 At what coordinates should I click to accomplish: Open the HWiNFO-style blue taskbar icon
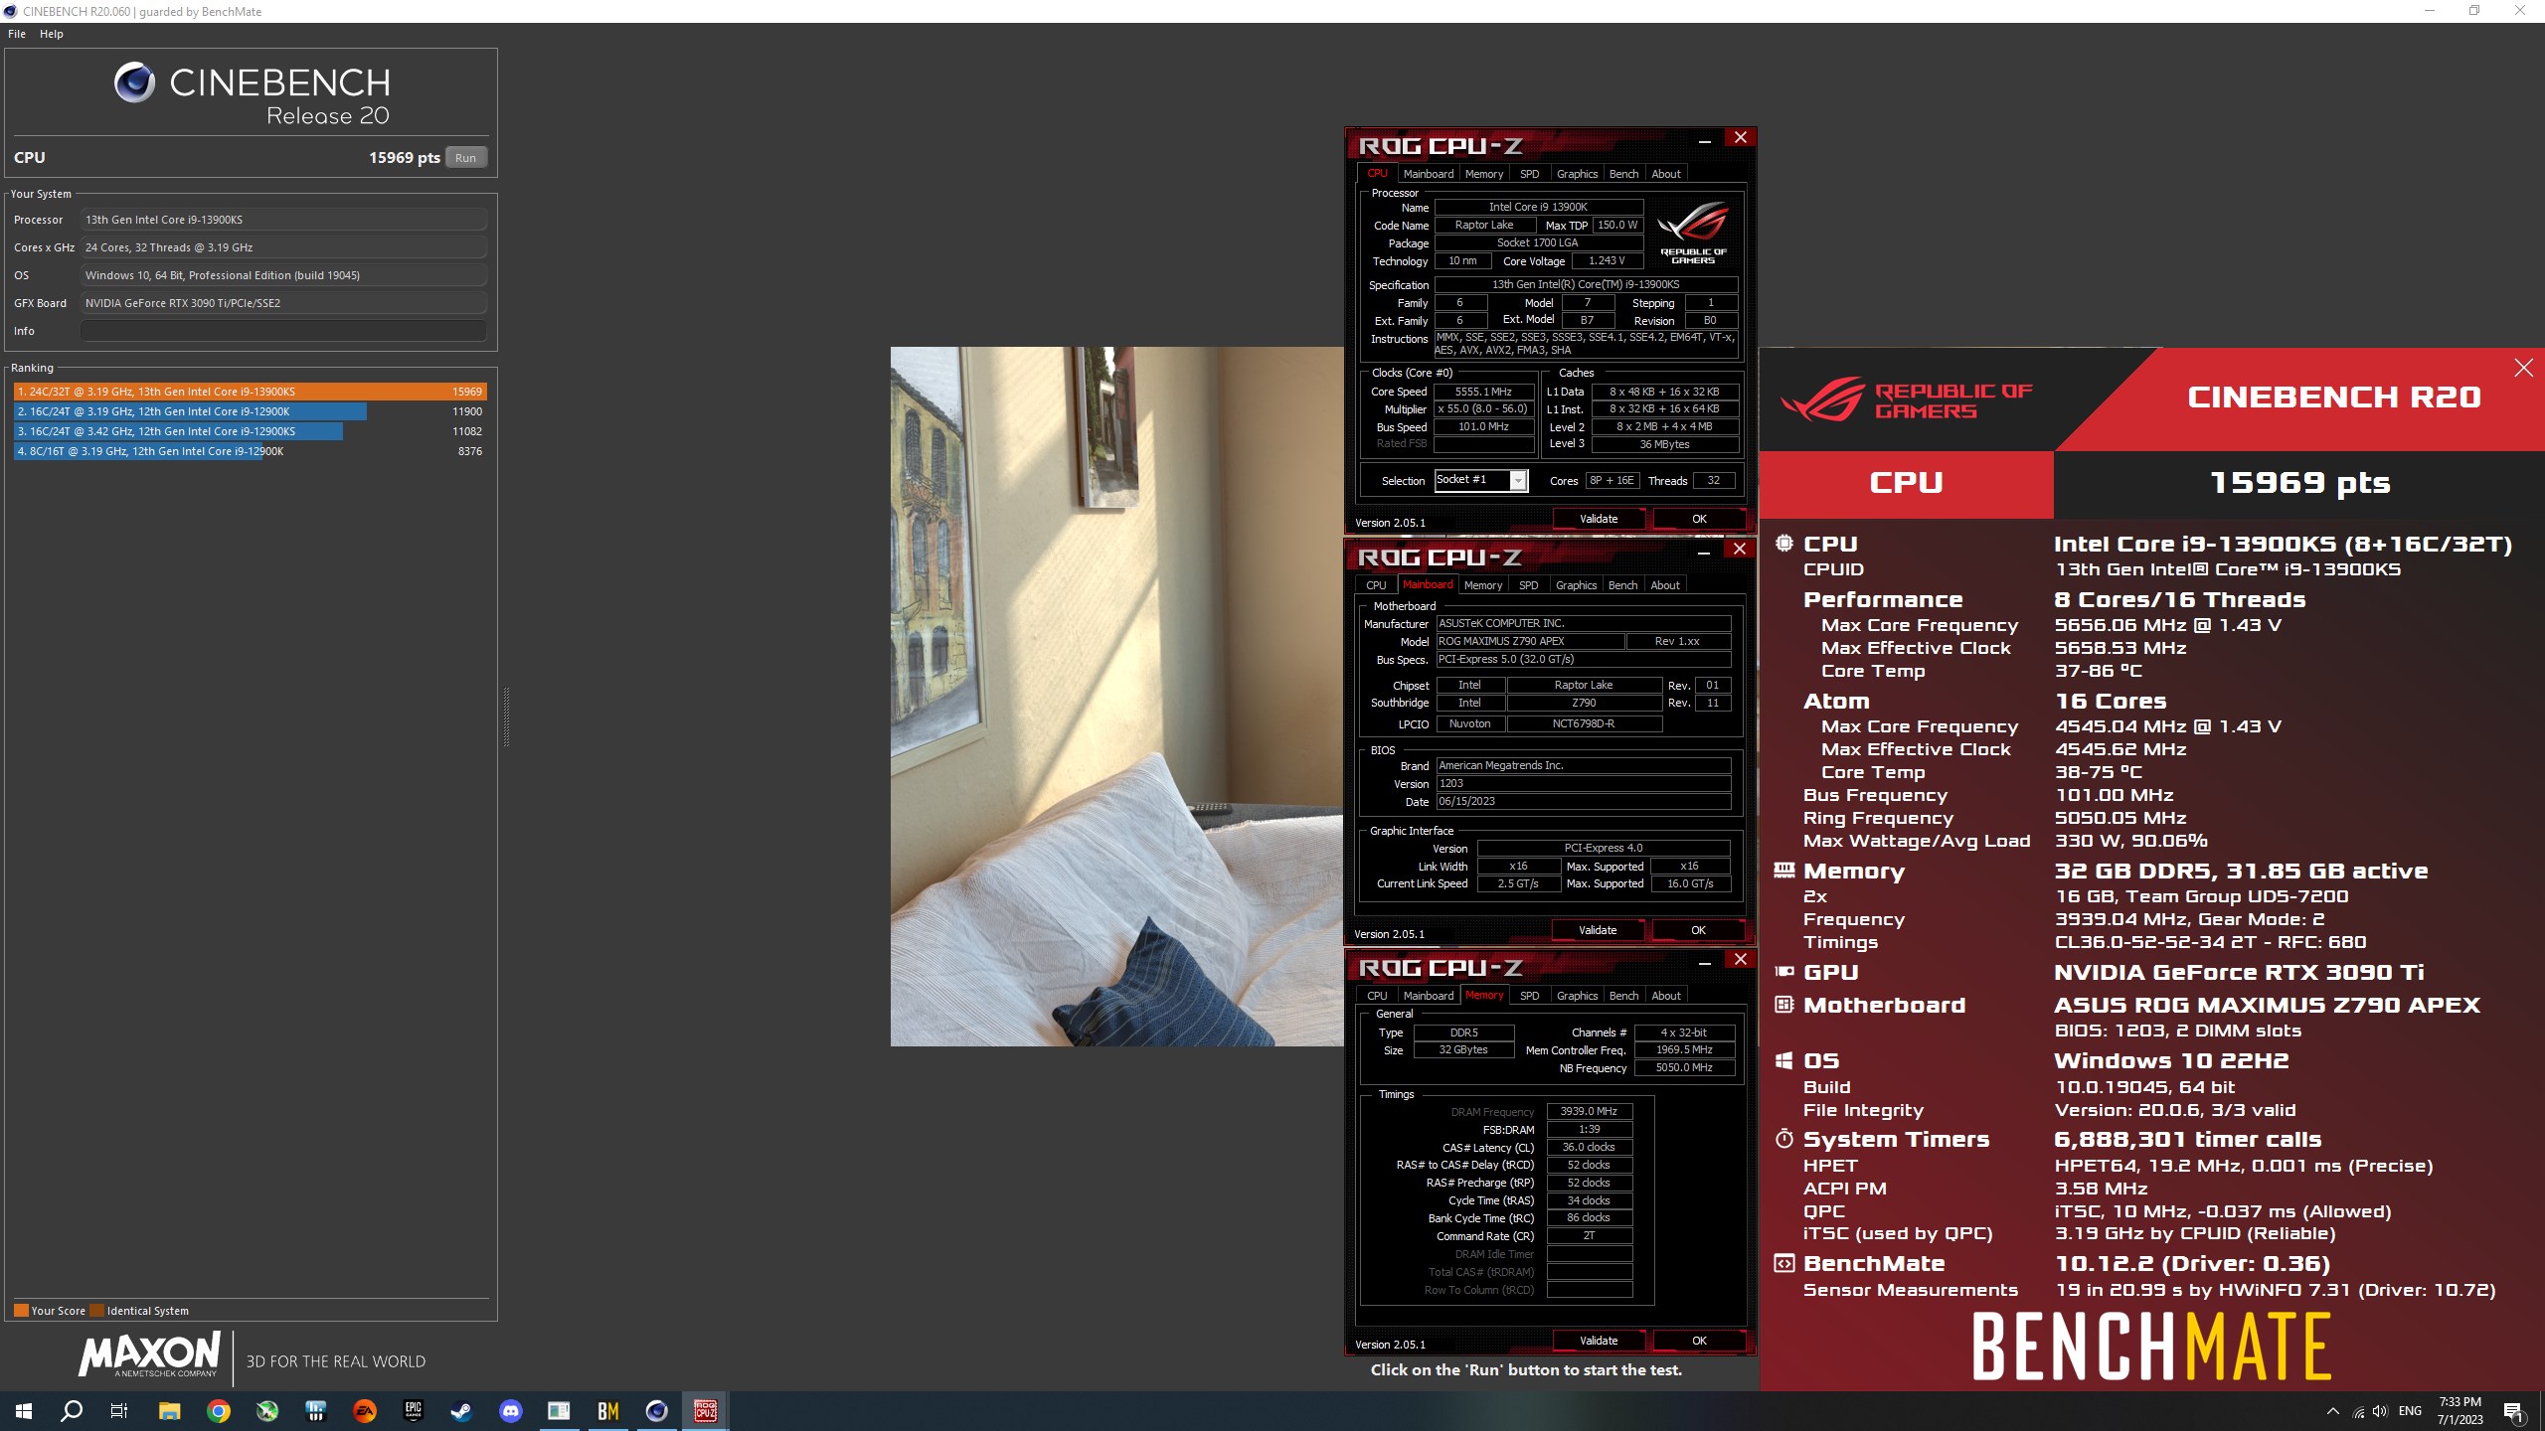pos(316,1411)
